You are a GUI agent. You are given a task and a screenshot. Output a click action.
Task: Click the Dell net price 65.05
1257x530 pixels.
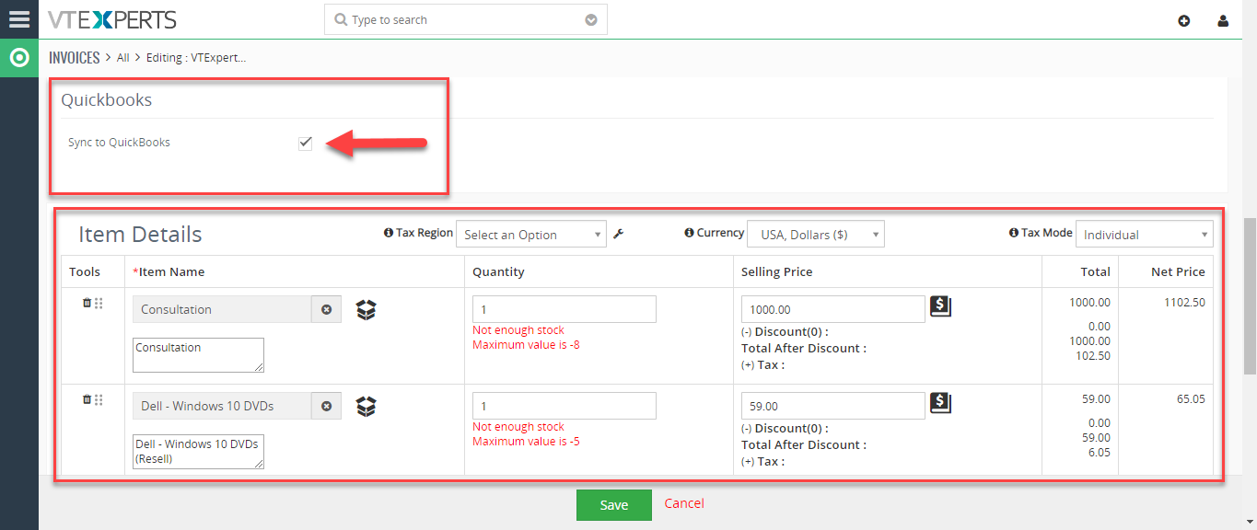pyautogui.click(x=1189, y=399)
